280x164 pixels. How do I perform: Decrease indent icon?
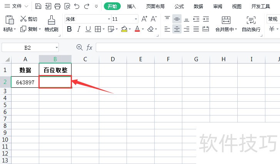pos(196,19)
